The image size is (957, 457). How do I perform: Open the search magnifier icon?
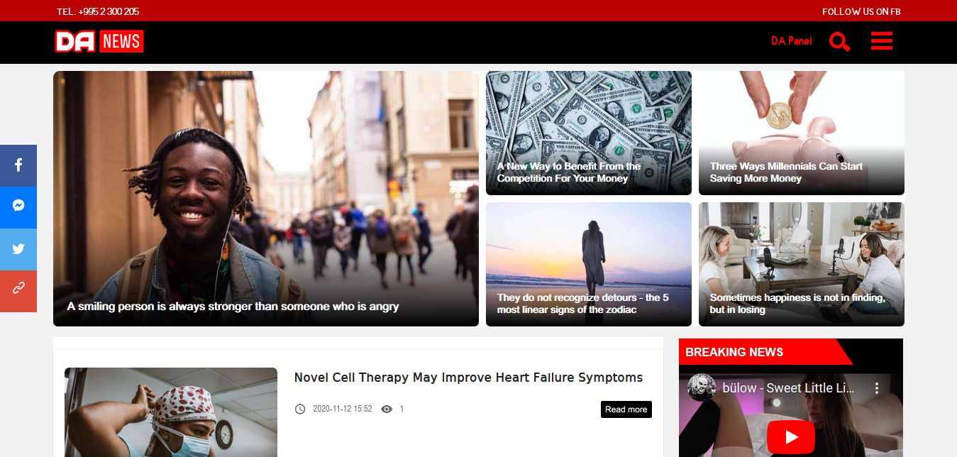839,42
